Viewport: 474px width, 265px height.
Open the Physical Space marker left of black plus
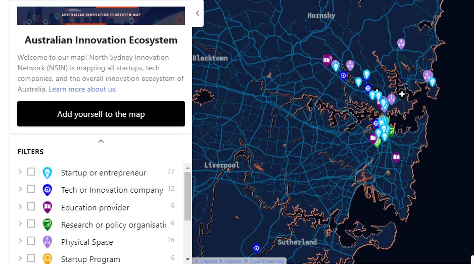392,99
